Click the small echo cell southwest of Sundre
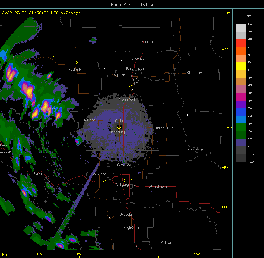The image size is (264, 258). tap(77, 141)
